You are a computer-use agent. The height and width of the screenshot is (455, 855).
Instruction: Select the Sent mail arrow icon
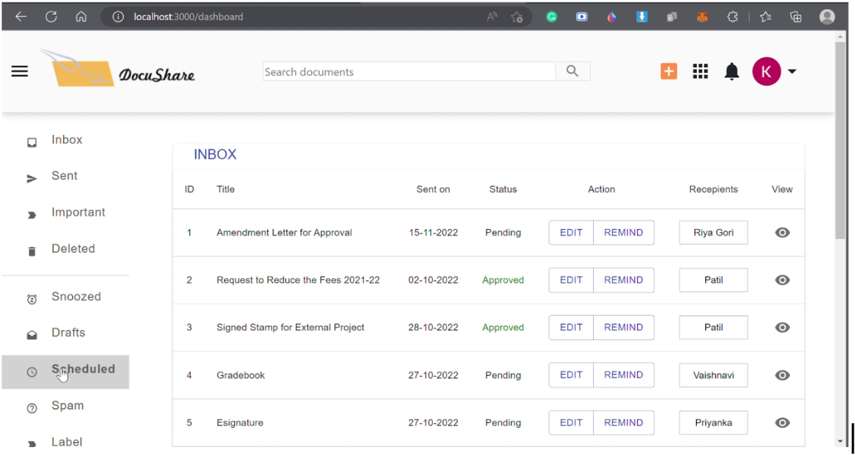(x=31, y=178)
